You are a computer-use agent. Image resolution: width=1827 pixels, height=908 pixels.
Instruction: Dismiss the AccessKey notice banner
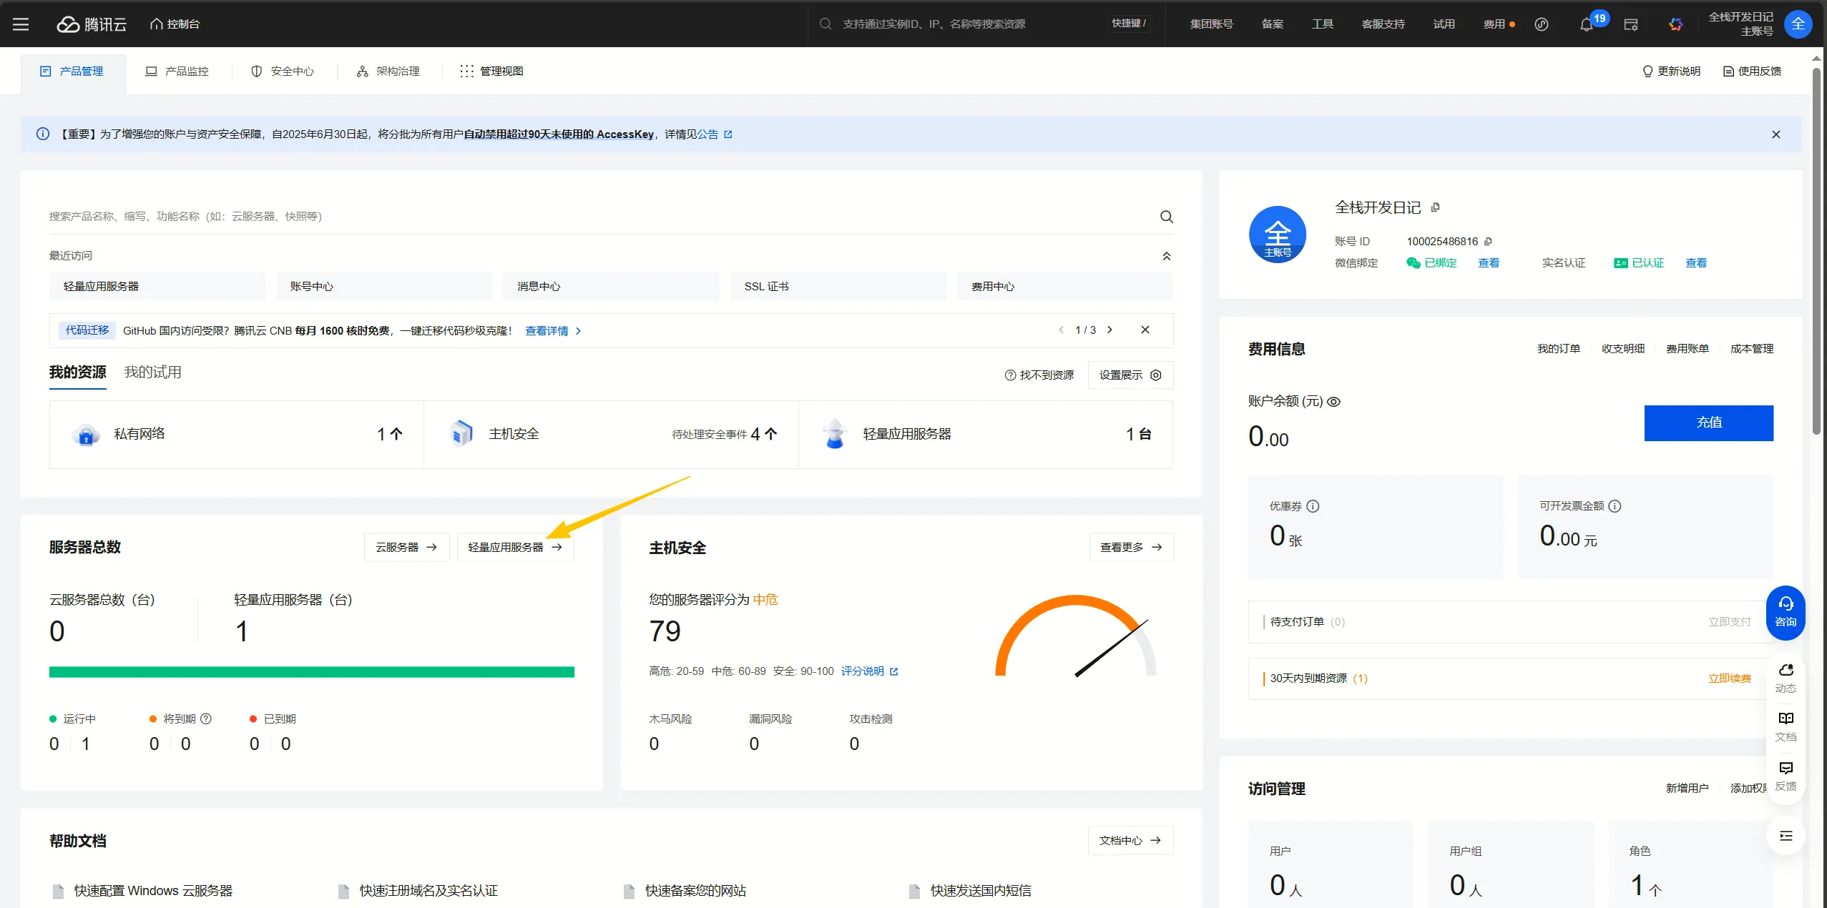pyautogui.click(x=1775, y=134)
